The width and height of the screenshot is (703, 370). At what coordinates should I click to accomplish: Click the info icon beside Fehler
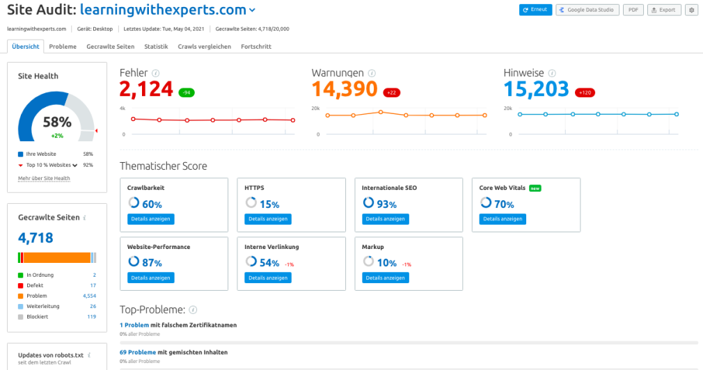click(156, 73)
